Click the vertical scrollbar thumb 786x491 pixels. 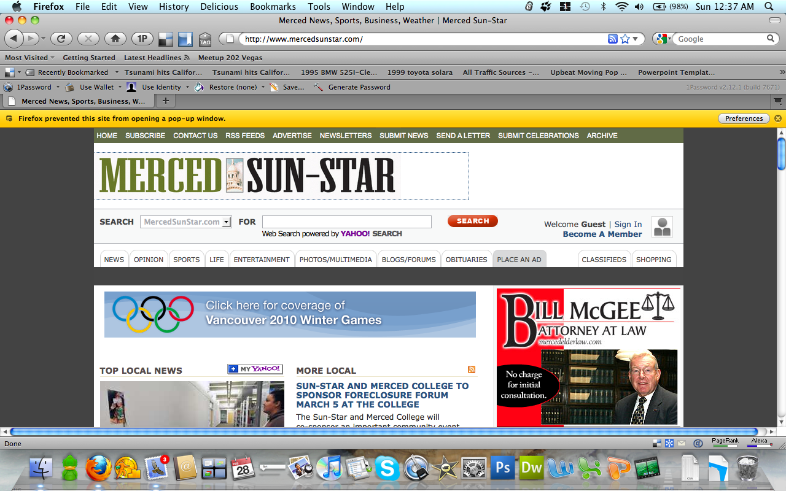tap(781, 153)
